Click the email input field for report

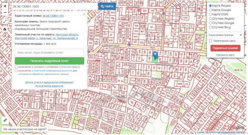pyautogui.click(x=49, y=52)
